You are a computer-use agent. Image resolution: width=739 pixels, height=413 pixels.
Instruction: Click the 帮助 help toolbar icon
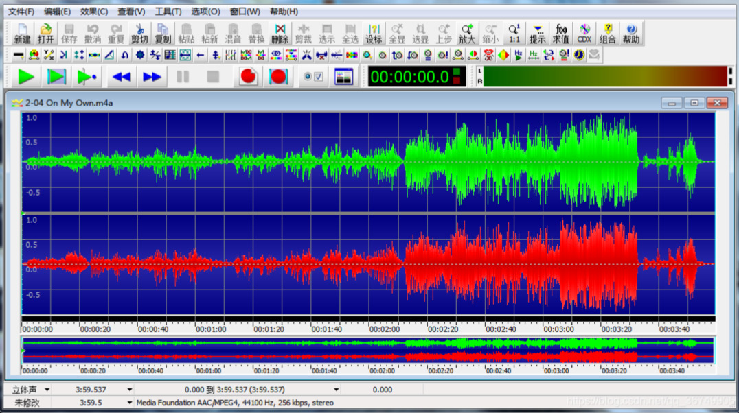click(631, 34)
